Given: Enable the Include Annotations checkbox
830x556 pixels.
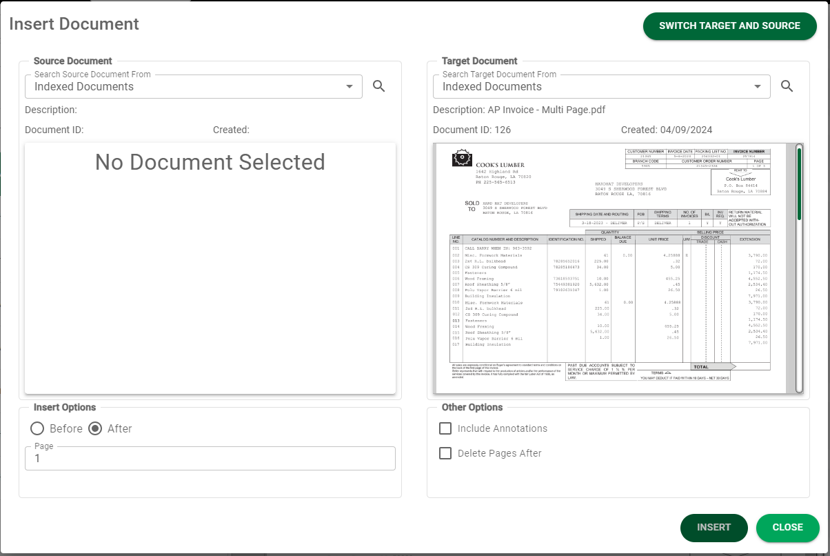Looking at the screenshot, I should [445, 428].
